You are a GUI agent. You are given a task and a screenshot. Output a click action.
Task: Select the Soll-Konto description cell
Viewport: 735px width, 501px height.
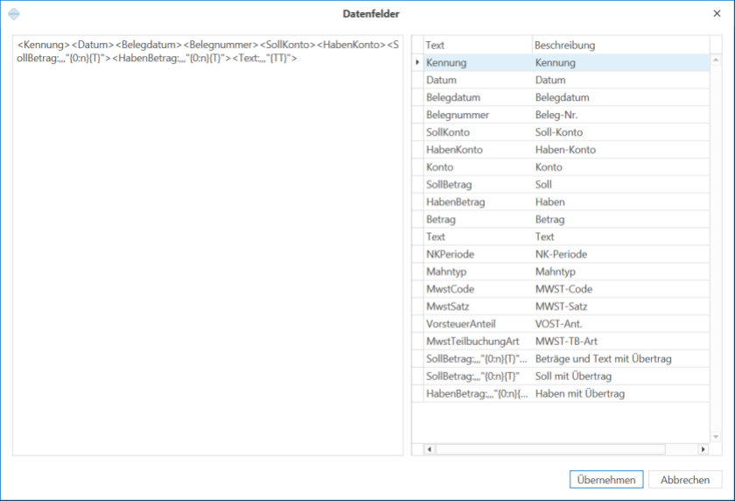pos(621,131)
